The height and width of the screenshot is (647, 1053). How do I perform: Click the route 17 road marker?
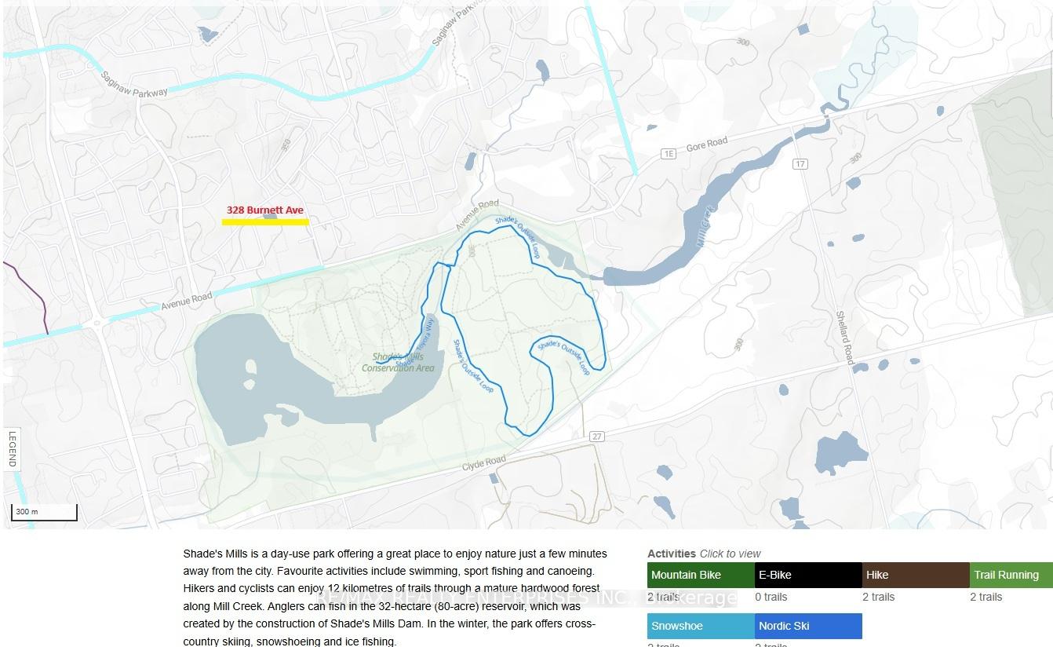point(800,163)
